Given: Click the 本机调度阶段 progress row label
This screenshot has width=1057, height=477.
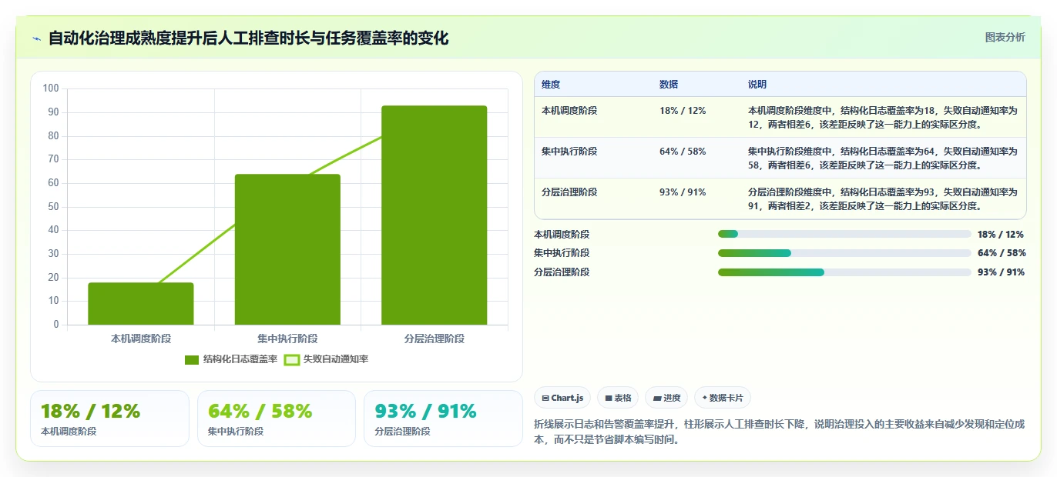Looking at the screenshot, I should [x=562, y=235].
